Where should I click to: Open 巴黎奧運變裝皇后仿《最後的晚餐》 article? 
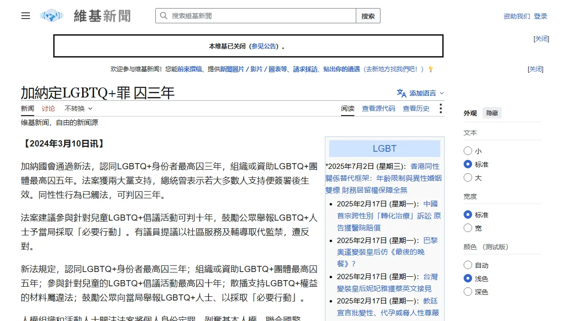pyautogui.click(x=387, y=252)
